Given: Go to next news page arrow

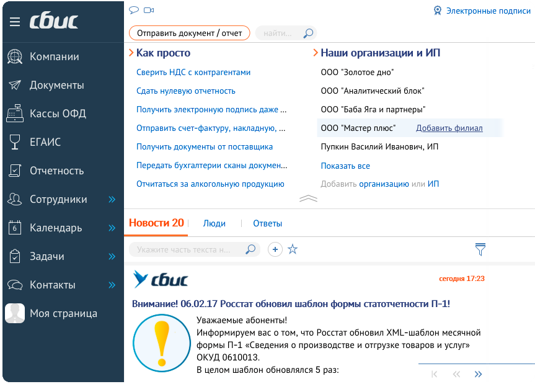Looking at the screenshot, I should 478,374.
